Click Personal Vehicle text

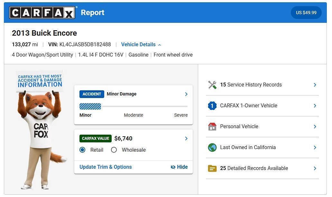pyautogui.click(x=239, y=127)
